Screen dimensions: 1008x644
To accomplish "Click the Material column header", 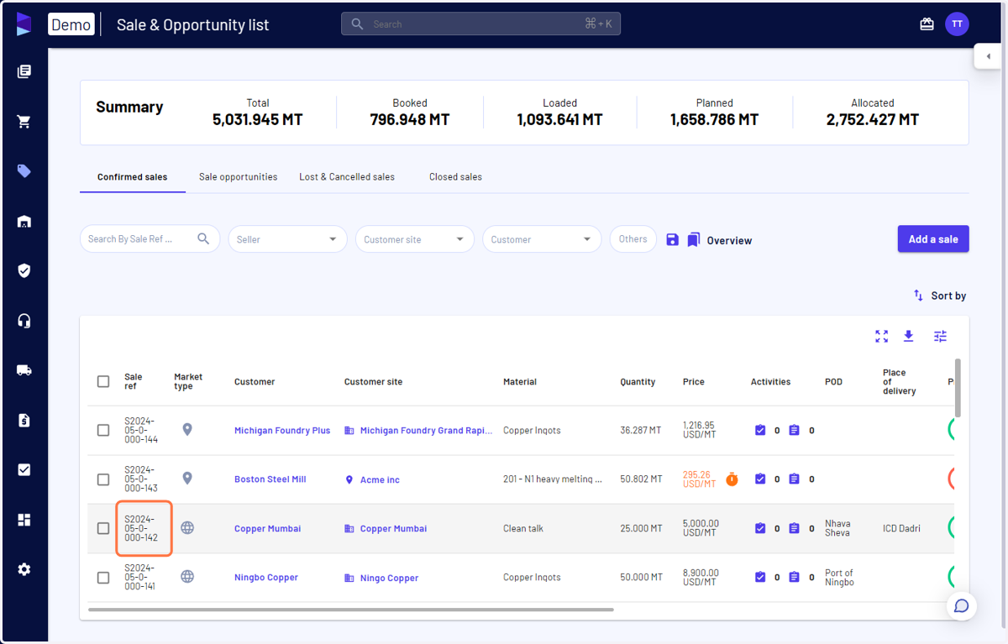I will click(x=520, y=382).
